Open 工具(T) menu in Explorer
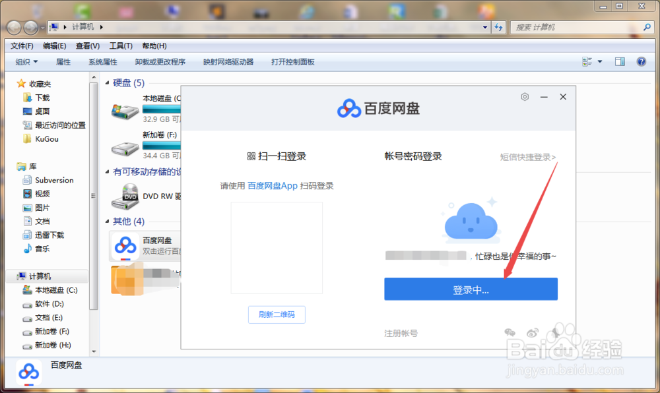Image resolution: width=660 pixels, height=393 pixels. point(121,45)
